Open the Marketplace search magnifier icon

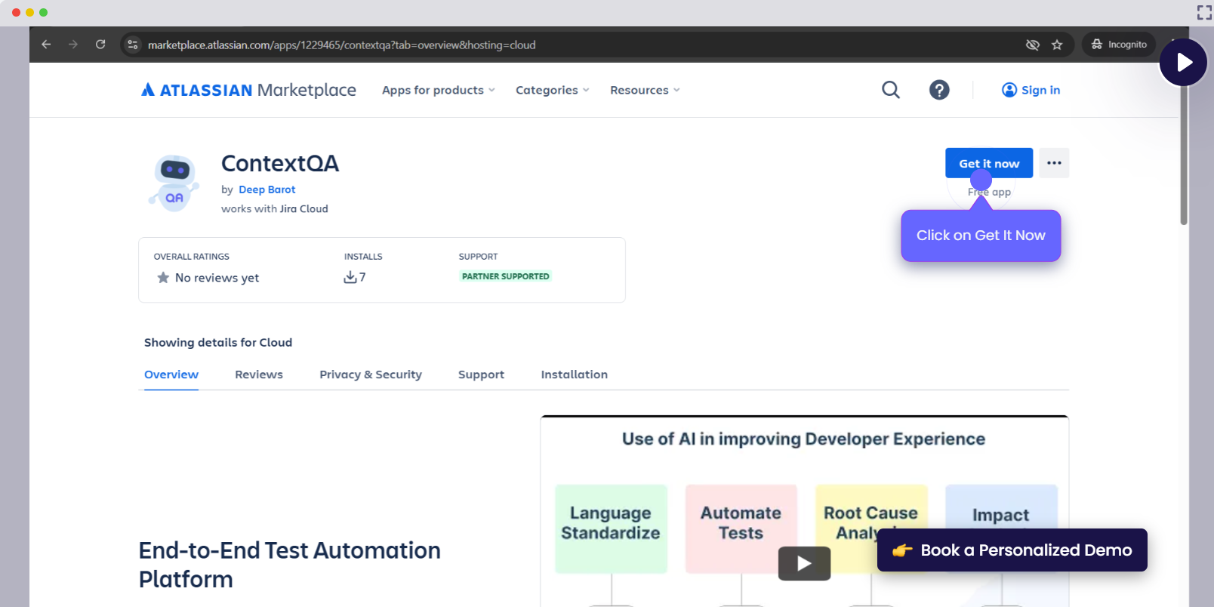pyautogui.click(x=891, y=90)
